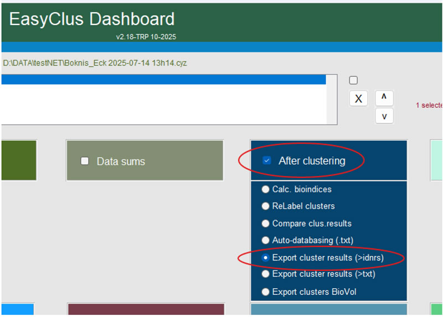This screenshot has height=317, width=443.
Task: Click the X button beside the file list
Action: [x=358, y=99]
